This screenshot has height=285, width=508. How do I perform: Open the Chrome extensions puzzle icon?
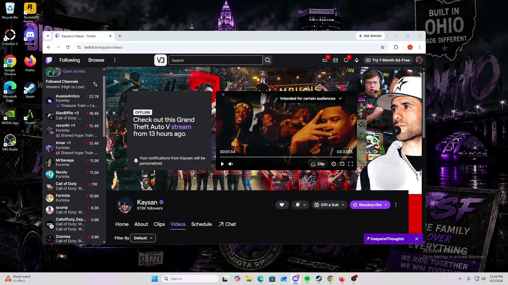point(396,47)
